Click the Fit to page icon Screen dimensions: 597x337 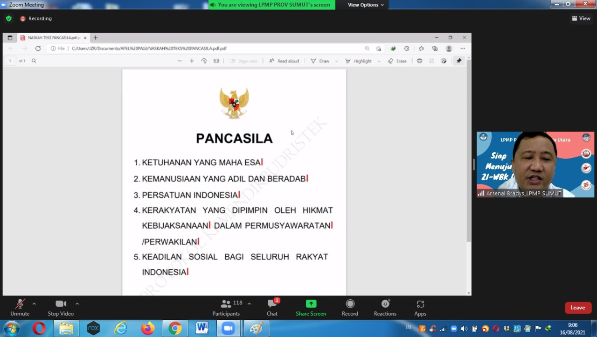click(x=216, y=61)
